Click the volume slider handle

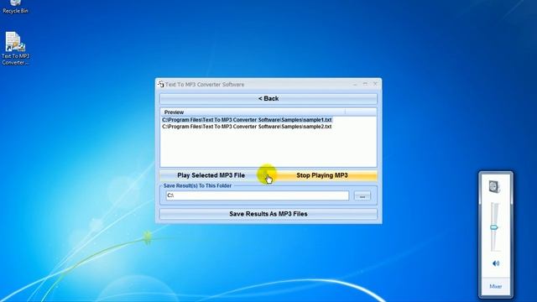coord(494,227)
